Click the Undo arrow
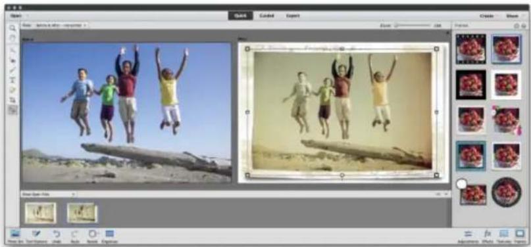 click(57, 236)
